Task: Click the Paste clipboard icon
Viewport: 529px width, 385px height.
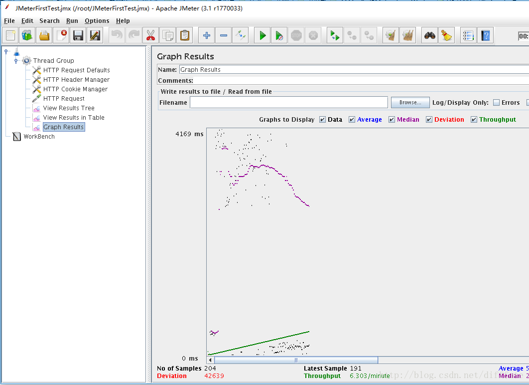Action: click(x=184, y=35)
